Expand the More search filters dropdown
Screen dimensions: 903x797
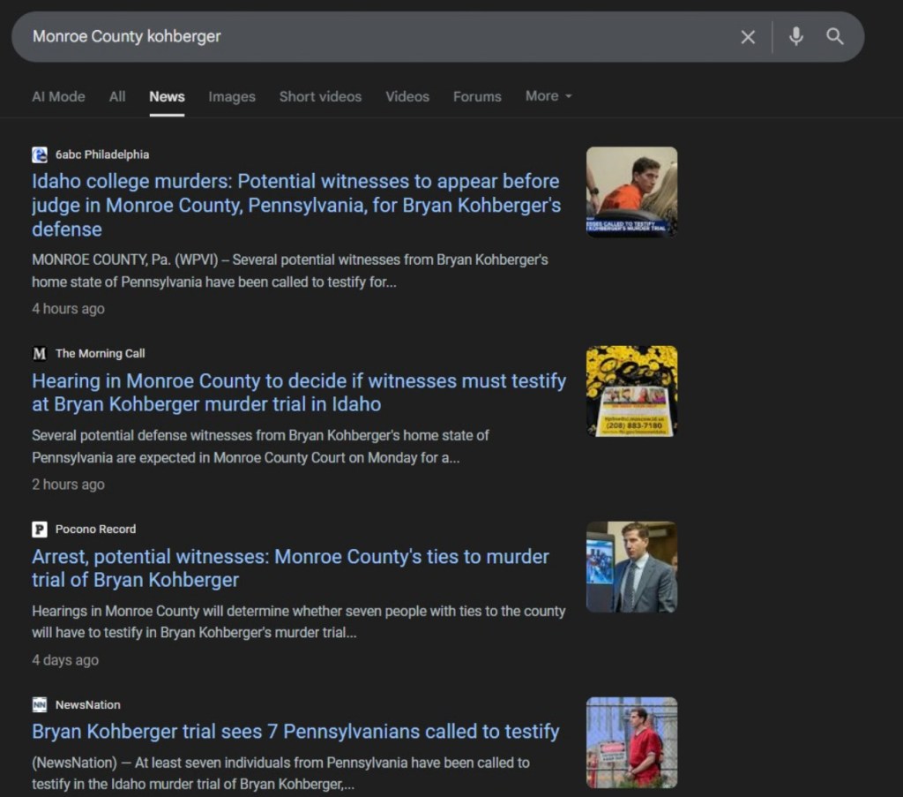[x=549, y=96]
